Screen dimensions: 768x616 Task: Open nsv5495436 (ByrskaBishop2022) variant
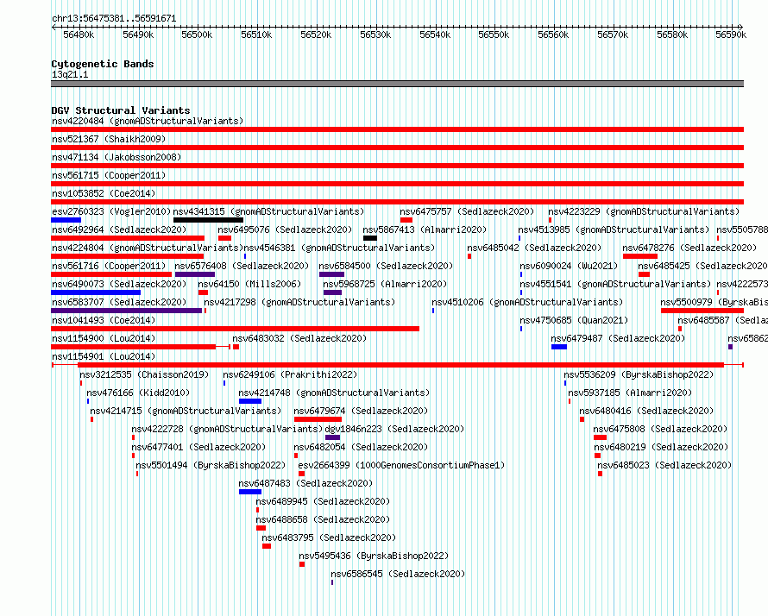point(374,556)
